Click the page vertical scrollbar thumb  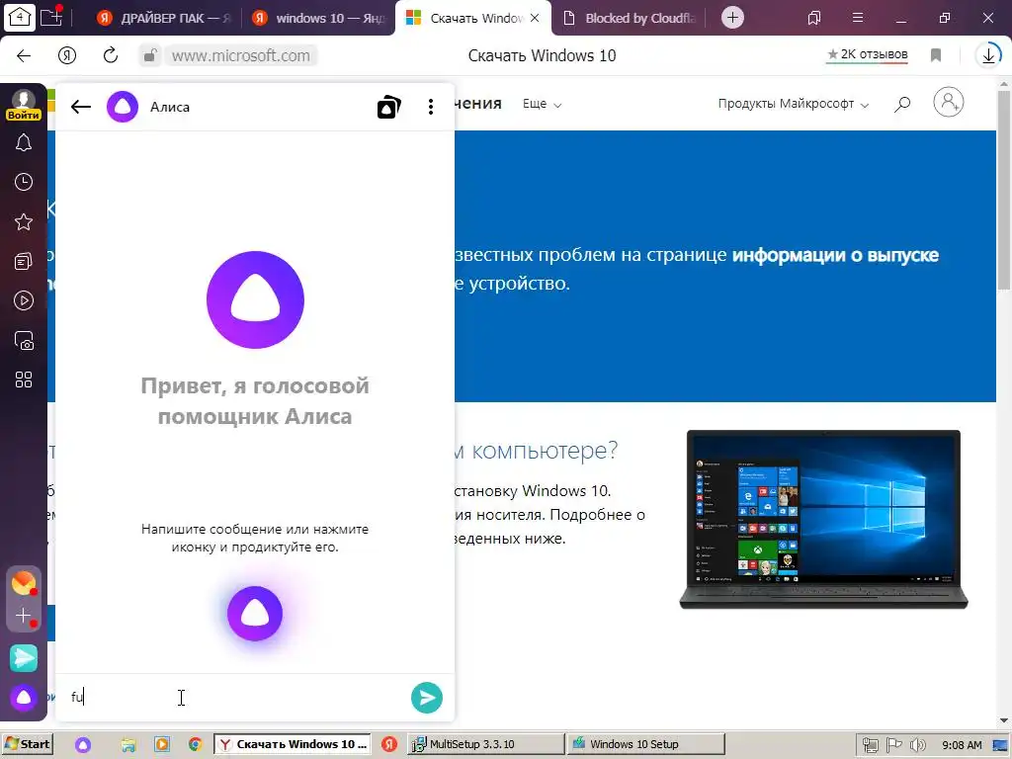coord(1004,191)
